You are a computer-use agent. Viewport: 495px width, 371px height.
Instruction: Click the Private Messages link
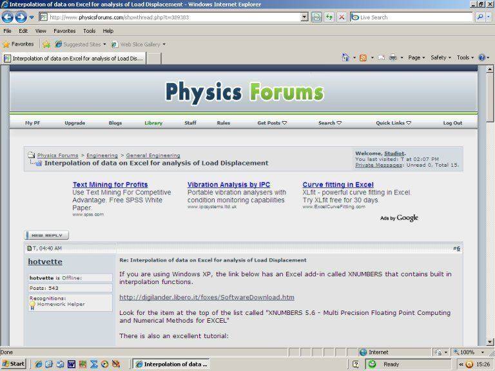(378, 165)
